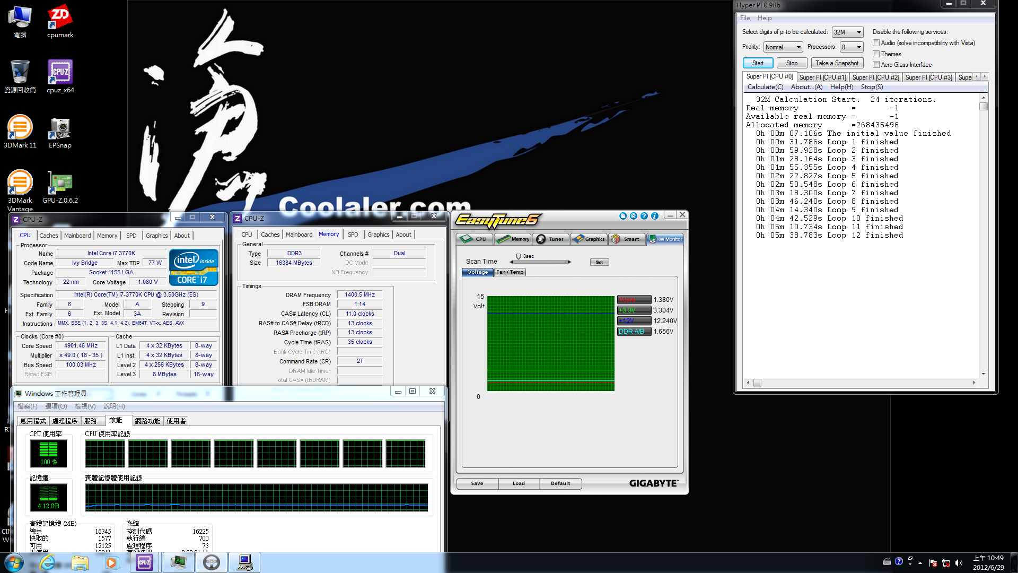
Task: Open SPD tab in right CPU-Z window
Action: (x=353, y=235)
